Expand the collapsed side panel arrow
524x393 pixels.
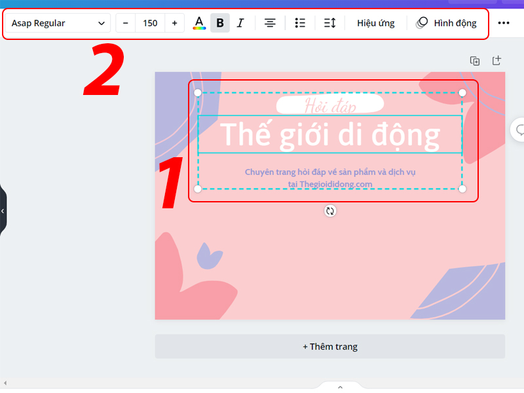point(3,211)
